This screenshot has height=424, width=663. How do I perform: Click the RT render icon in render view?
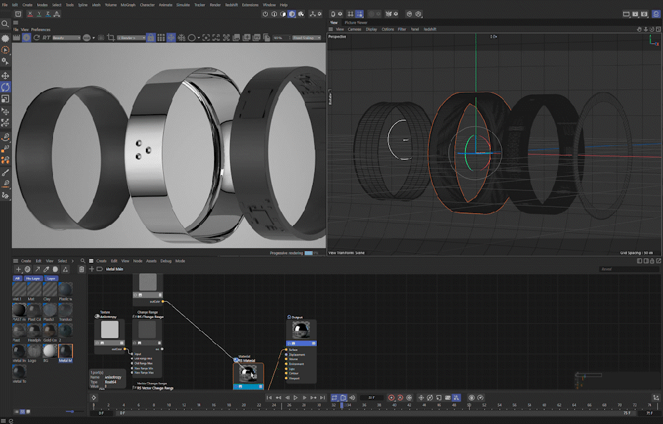(x=46, y=38)
